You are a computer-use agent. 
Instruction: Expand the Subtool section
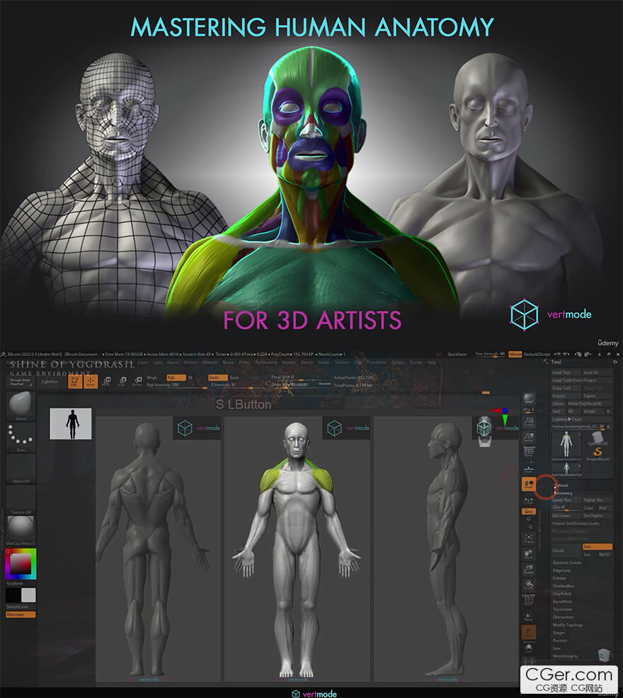[561, 485]
